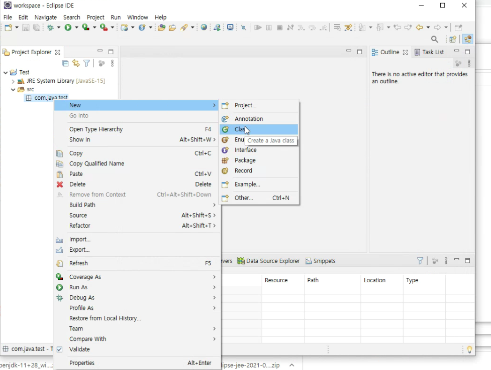
Task: Select Record in the New submenu
Action: (x=259, y=170)
